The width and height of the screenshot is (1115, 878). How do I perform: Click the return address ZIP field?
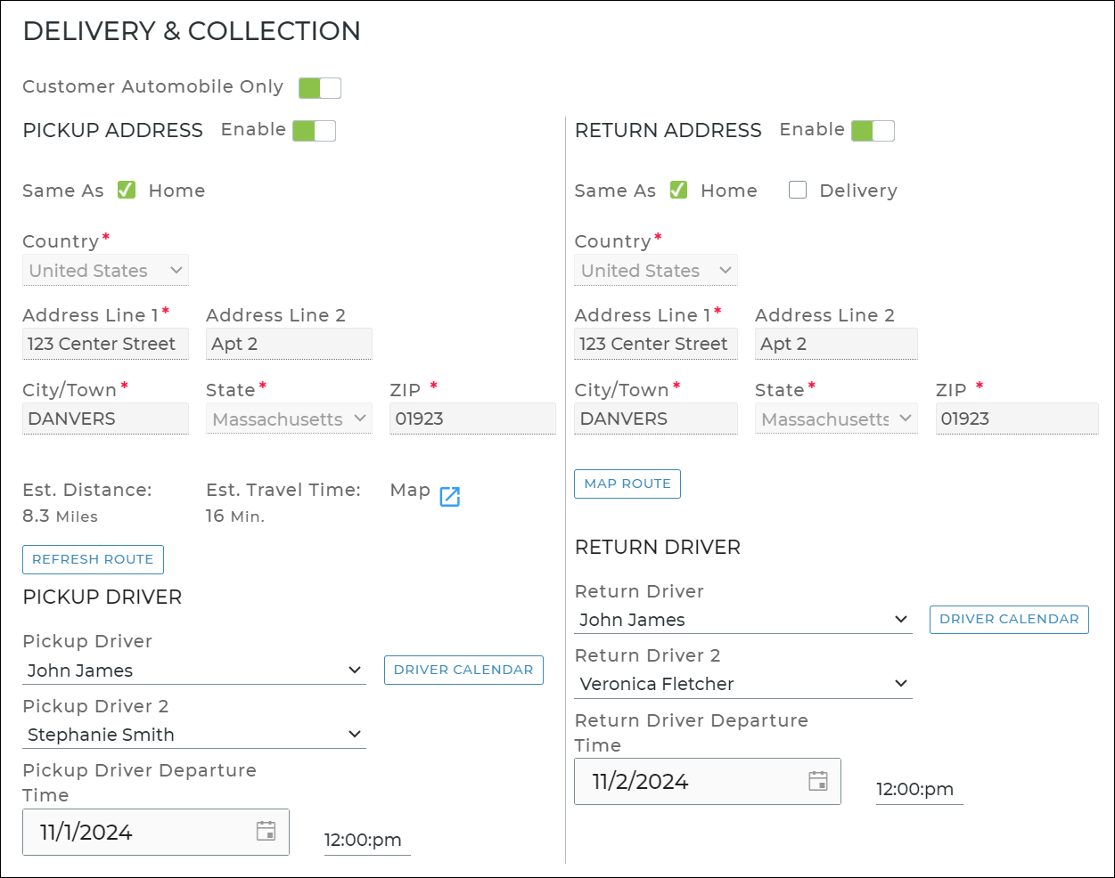[x=1016, y=419]
